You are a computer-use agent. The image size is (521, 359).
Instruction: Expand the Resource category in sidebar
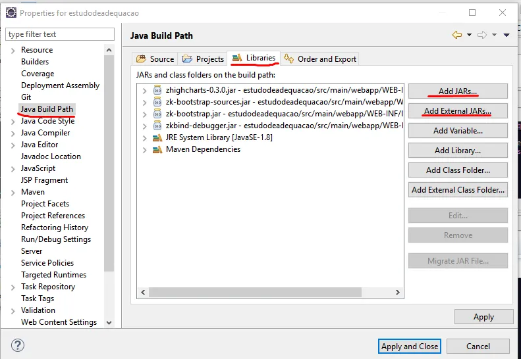pyautogui.click(x=13, y=51)
